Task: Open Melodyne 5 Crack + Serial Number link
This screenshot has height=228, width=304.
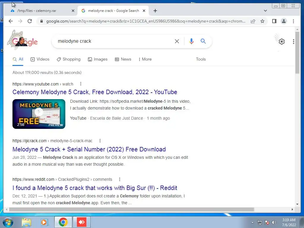Action: click(89, 149)
